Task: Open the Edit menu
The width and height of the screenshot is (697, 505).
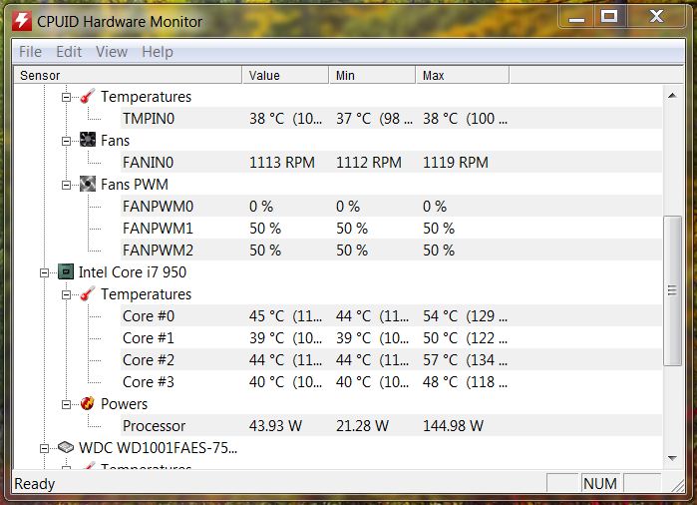Action: click(69, 52)
